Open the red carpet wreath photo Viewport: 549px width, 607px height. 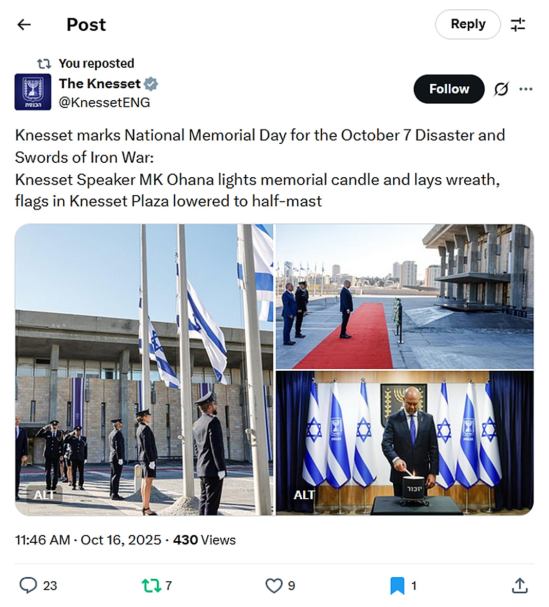[x=405, y=296]
